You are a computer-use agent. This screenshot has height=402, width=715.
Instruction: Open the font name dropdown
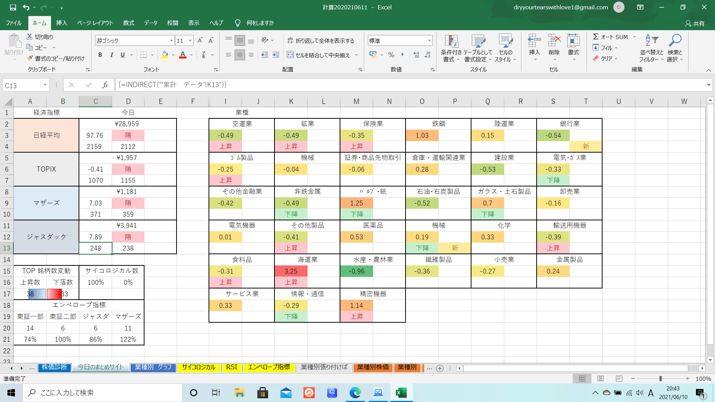171,41
